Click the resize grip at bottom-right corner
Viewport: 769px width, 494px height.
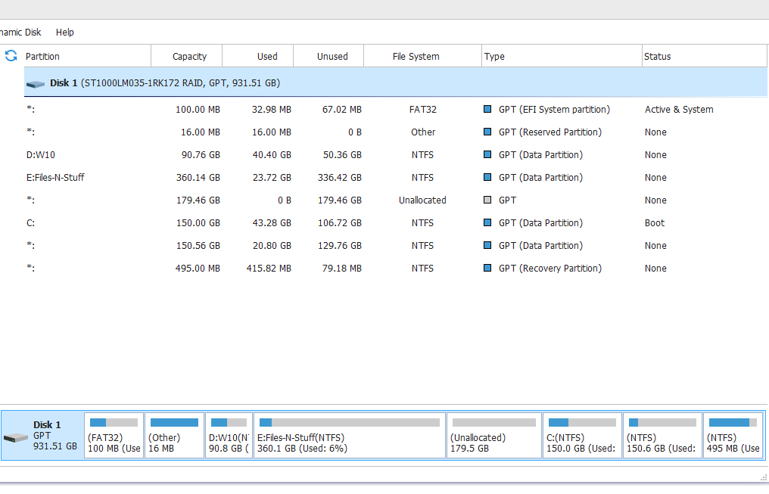(763, 477)
